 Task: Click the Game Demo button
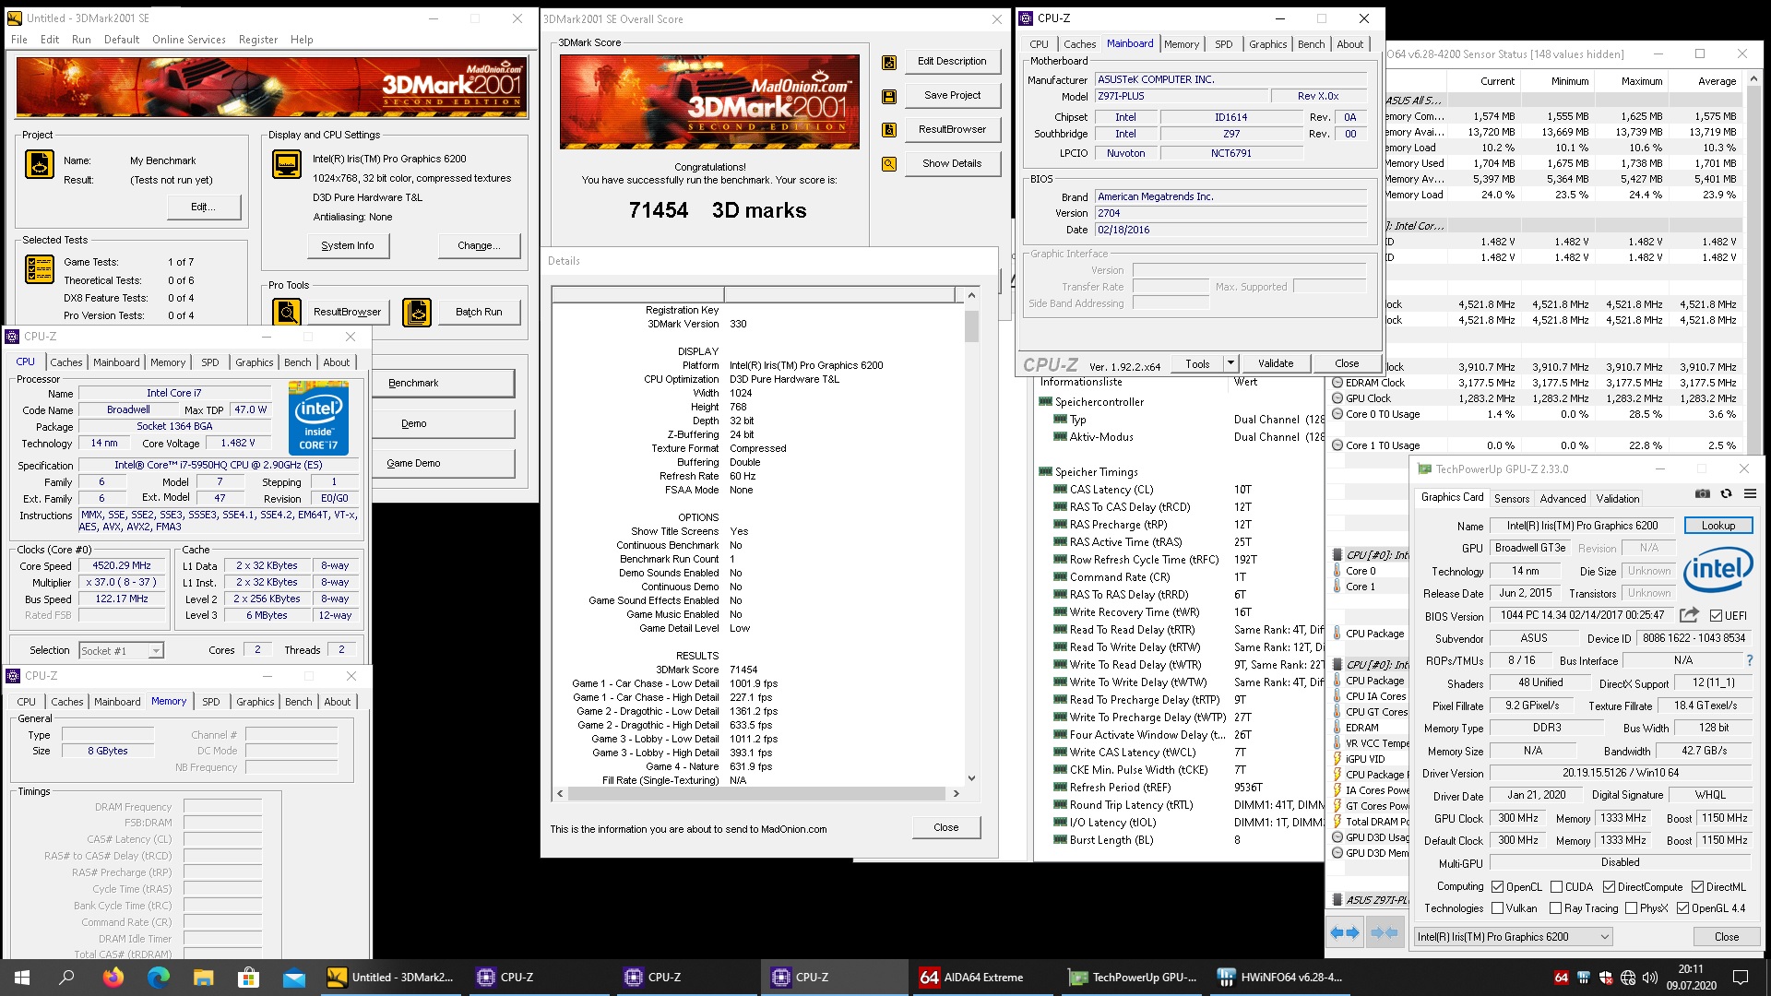443,463
